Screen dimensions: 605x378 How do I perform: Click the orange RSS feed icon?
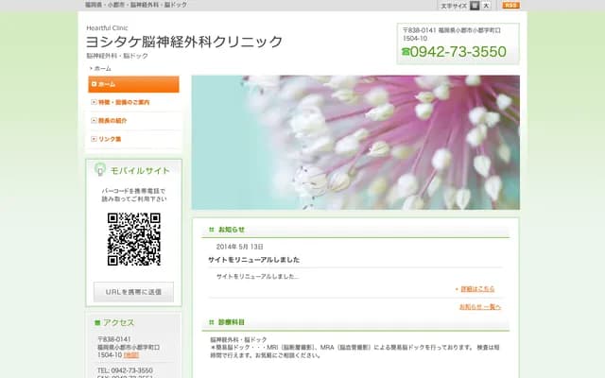[x=510, y=6]
